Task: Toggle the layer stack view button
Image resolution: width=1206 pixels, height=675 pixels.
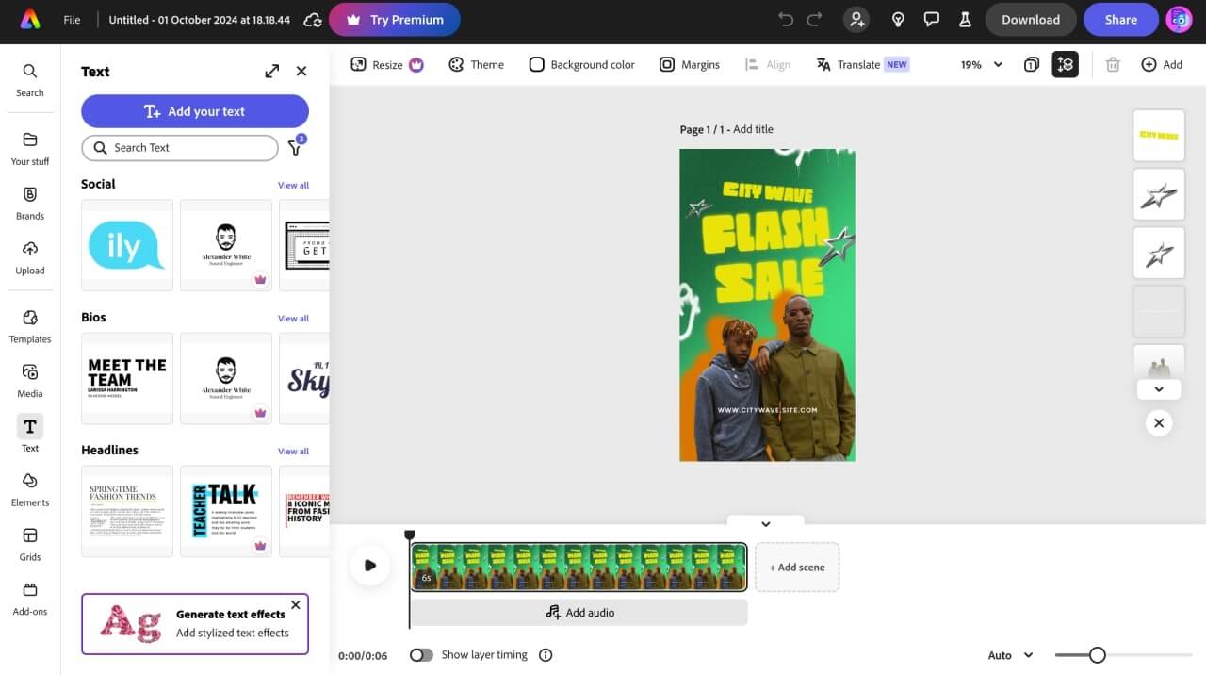Action: point(1065,64)
